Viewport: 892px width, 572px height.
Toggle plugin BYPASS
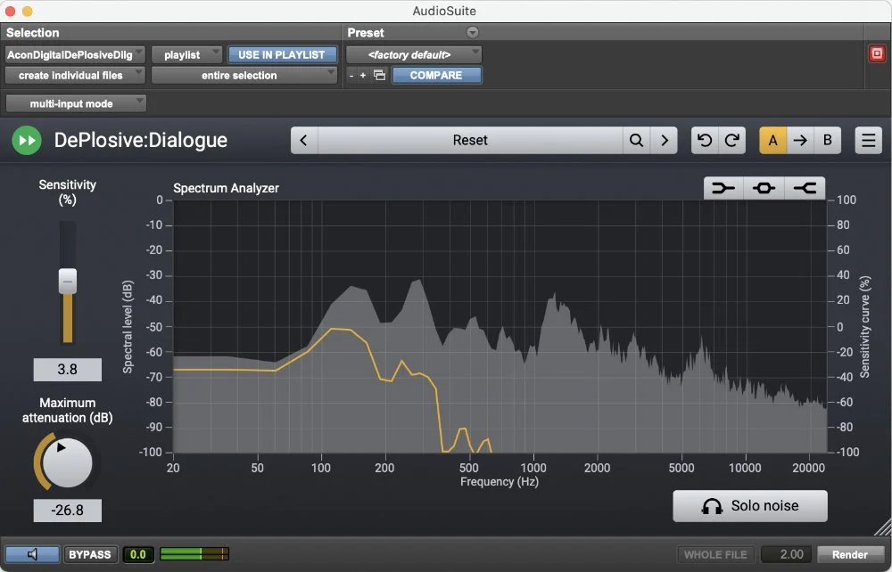pos(90,554)
